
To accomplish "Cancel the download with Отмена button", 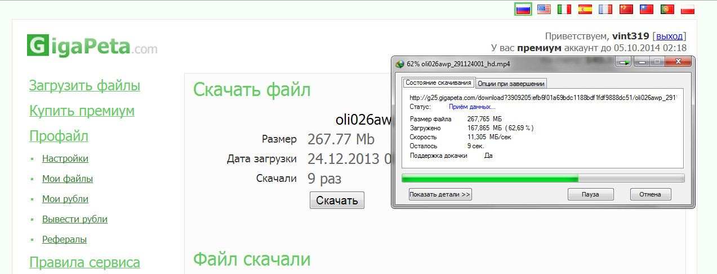I will 651,194.
